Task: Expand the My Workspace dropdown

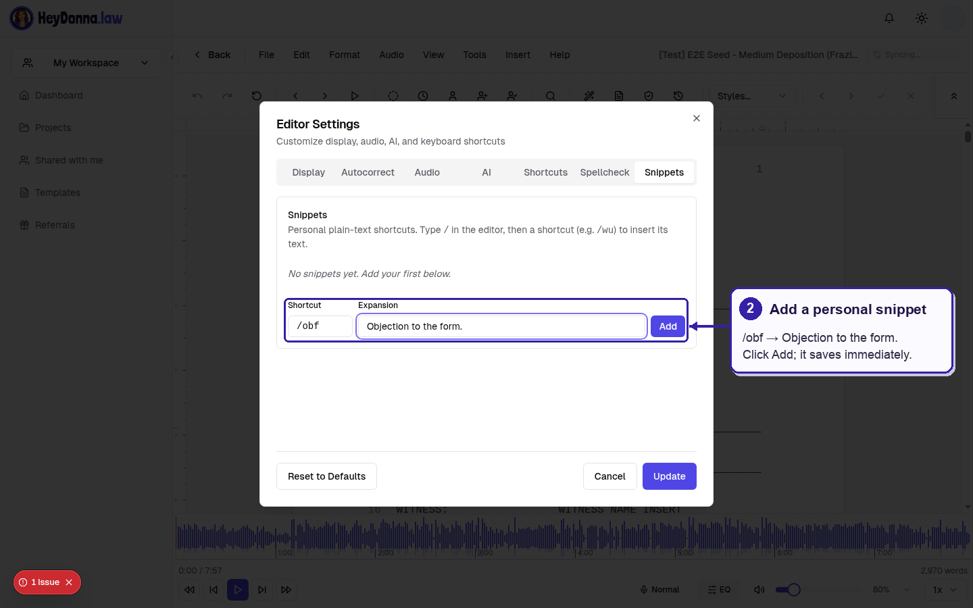Action: coord(86,63)
